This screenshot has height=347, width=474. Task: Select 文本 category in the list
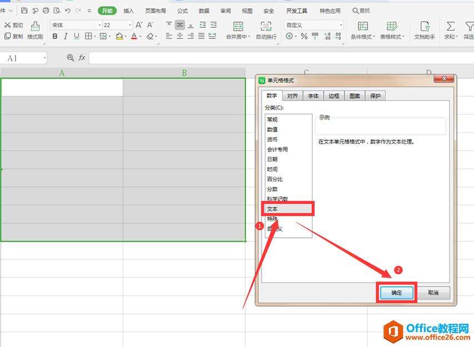point(288,208)
